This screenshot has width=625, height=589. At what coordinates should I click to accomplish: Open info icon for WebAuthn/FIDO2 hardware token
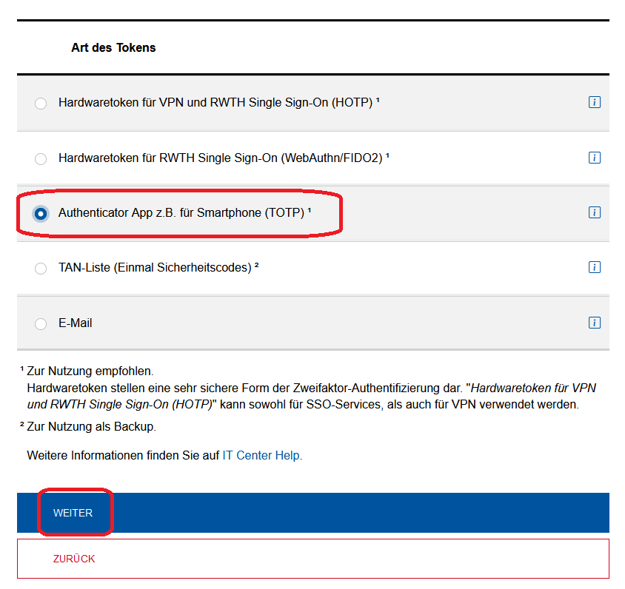(x=594, y=158)
